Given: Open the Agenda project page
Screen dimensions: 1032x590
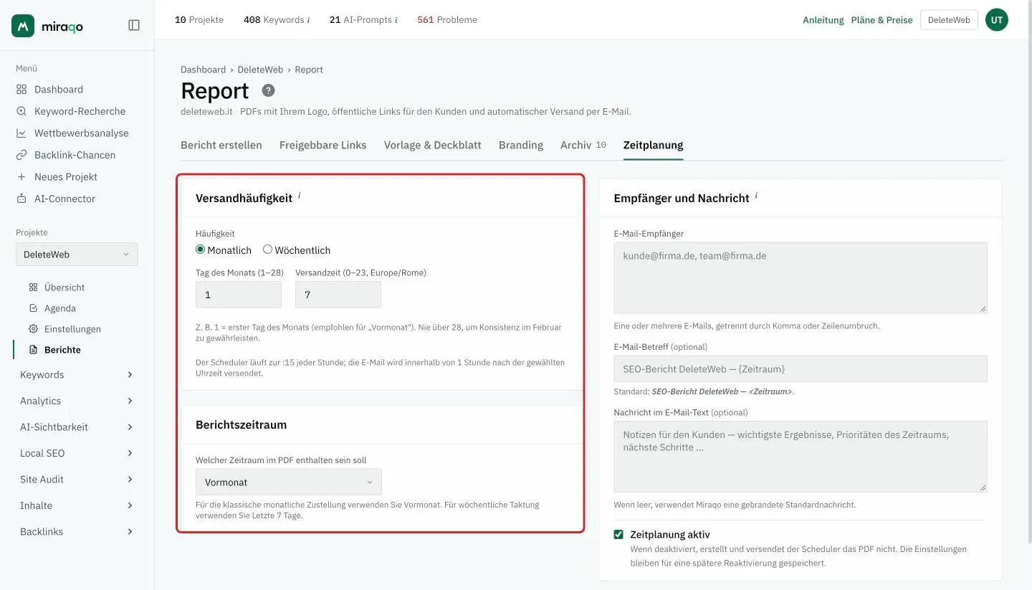Looking at the screenshot, I should tap(60, 308).
